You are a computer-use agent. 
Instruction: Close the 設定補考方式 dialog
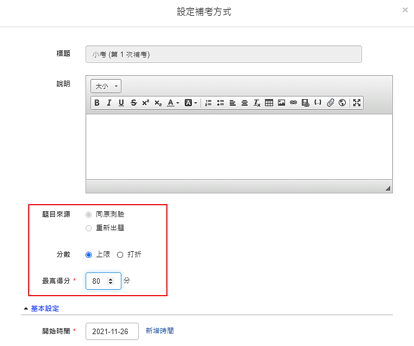pos(405,10)
